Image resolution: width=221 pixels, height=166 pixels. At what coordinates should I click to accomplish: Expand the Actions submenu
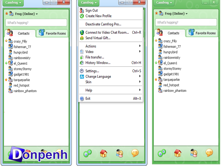(x=111, y=46)
